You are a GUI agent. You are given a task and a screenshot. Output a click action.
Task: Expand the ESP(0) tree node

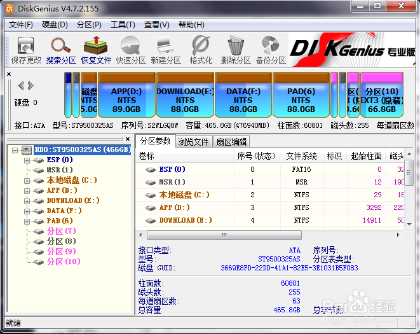point(27,160)
